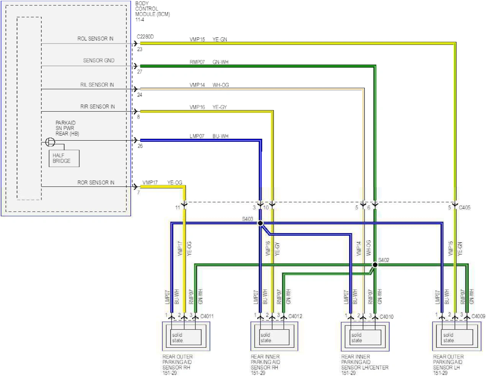
Task: Click pin number 24 at C2280D
Action: pyautogui.click(x=140, y=95)
